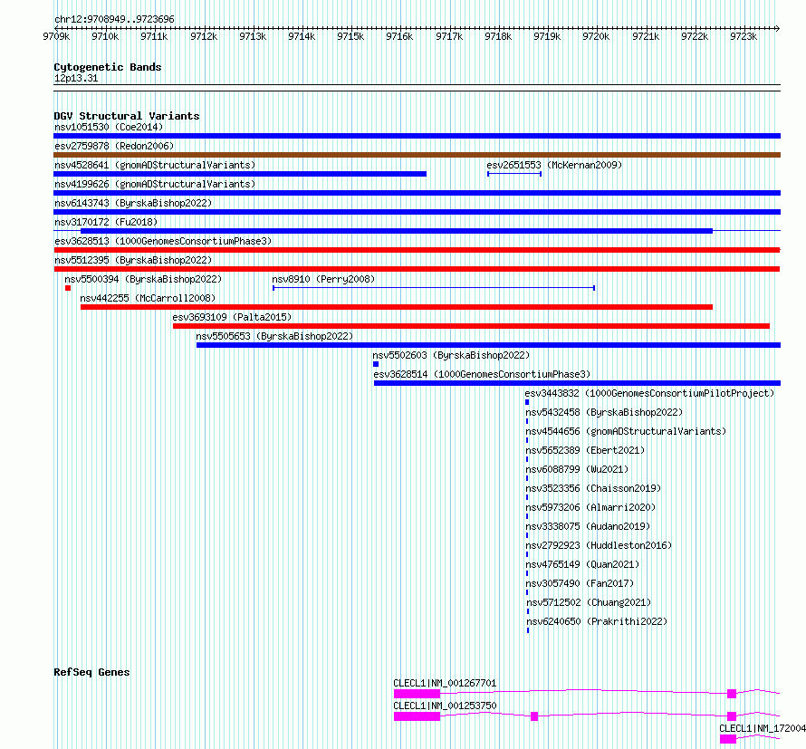This screenshot has height=749, width=806.
Task: Click the blue bar for esv3628514
Action: (x=577, y=383)
